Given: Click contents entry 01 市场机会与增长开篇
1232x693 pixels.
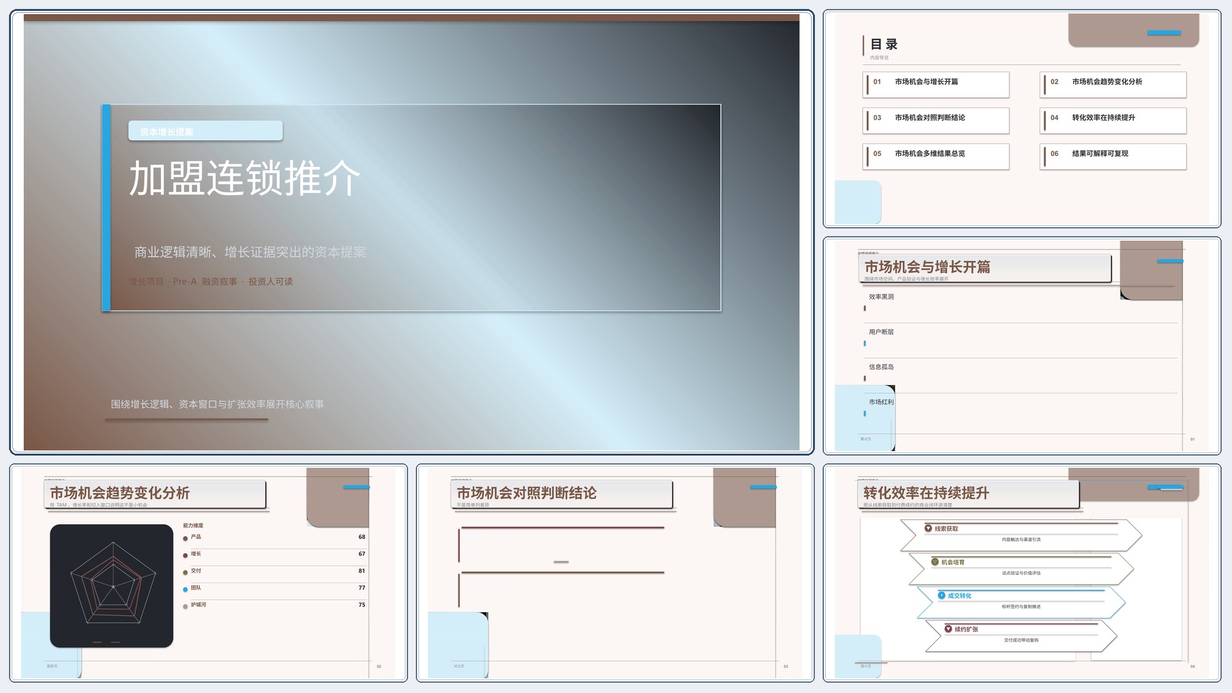Looking at the screenshot, I should coord(936,85).
